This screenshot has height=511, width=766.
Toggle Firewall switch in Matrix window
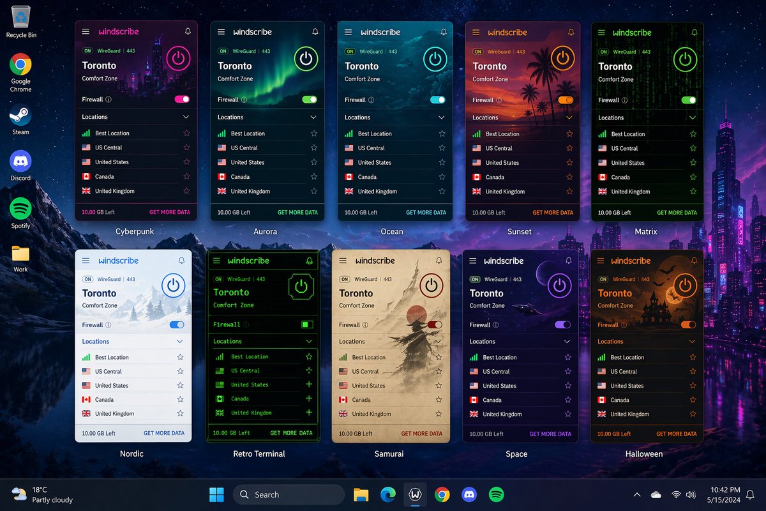(x=689, y=100)
